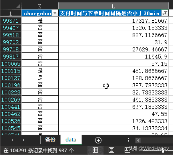Select row header 100269
This screenshot has width=173, height=155.
pyautogui.click(x=11, y=100)
